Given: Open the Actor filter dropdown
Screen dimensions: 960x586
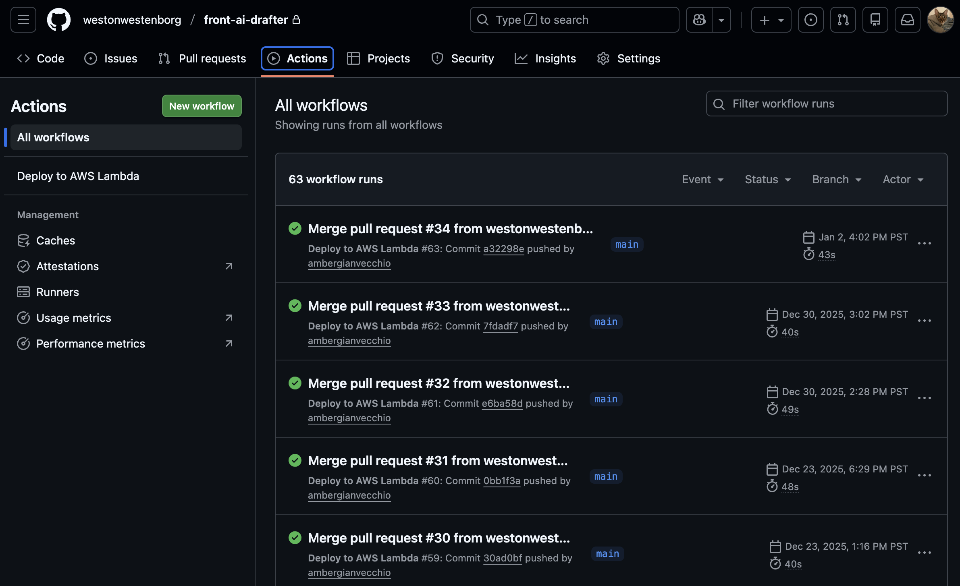Looking at the screenshot, I should click(x=903, y=180).
